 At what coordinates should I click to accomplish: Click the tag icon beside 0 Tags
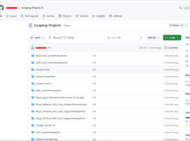[x=65, y=38]
